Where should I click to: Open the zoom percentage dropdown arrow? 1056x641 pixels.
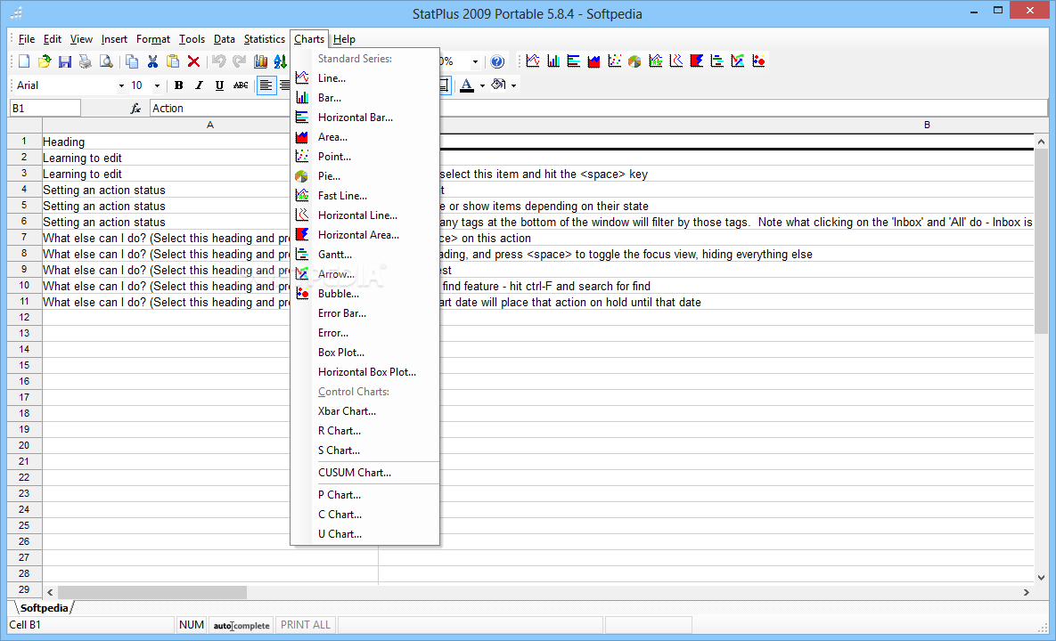(475, 61)
